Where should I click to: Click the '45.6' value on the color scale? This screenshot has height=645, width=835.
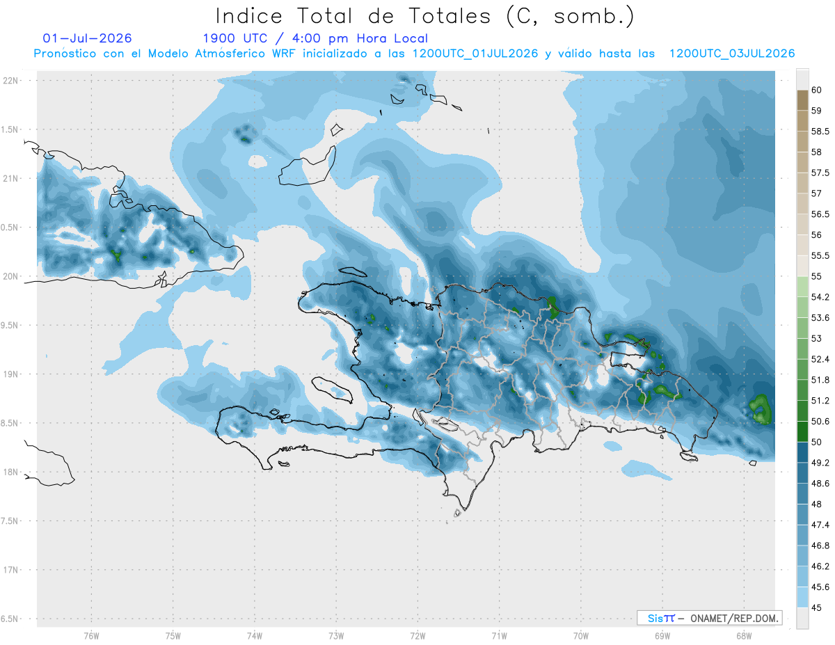pyautogui.click(x=820, y=587)
